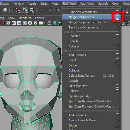The width and height of the screenshot is (130, 130).
Task: Open edge Extrude option box
Action: click(117, 91)
